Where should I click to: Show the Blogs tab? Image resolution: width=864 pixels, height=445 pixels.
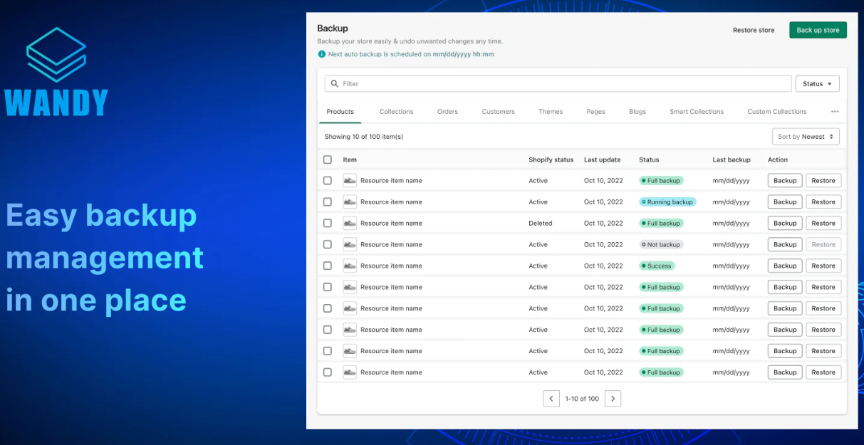pyautogui.click(x=637, y=112)
